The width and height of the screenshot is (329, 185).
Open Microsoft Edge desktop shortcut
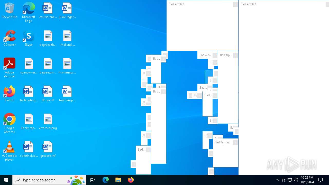29,12
